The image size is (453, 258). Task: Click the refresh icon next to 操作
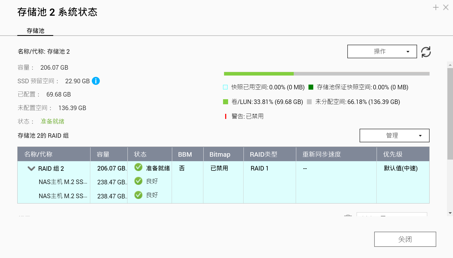426,52
